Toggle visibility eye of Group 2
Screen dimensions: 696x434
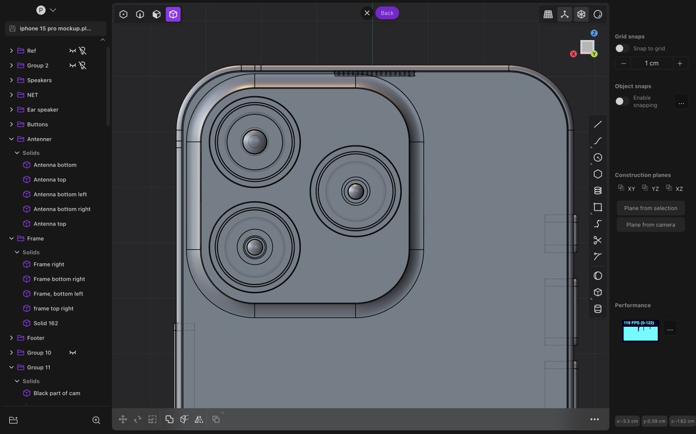click(x=72, y=65)
